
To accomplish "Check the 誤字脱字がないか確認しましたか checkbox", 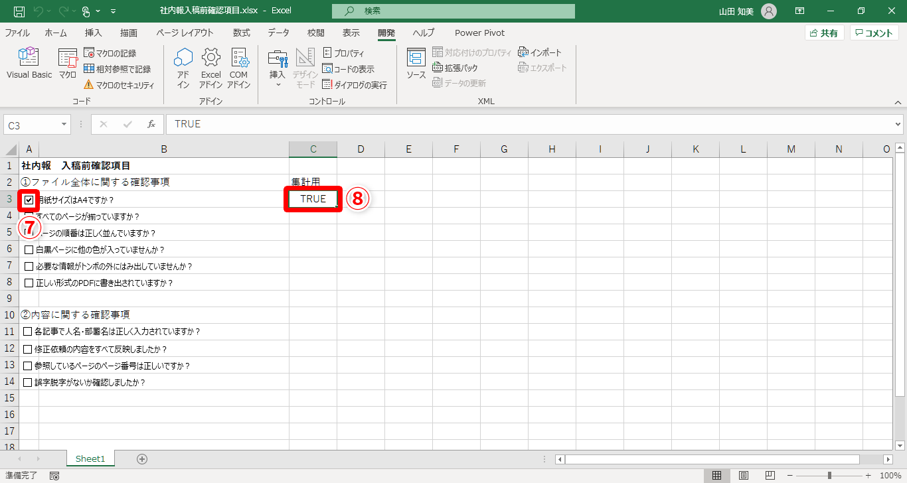I will 27,383.
